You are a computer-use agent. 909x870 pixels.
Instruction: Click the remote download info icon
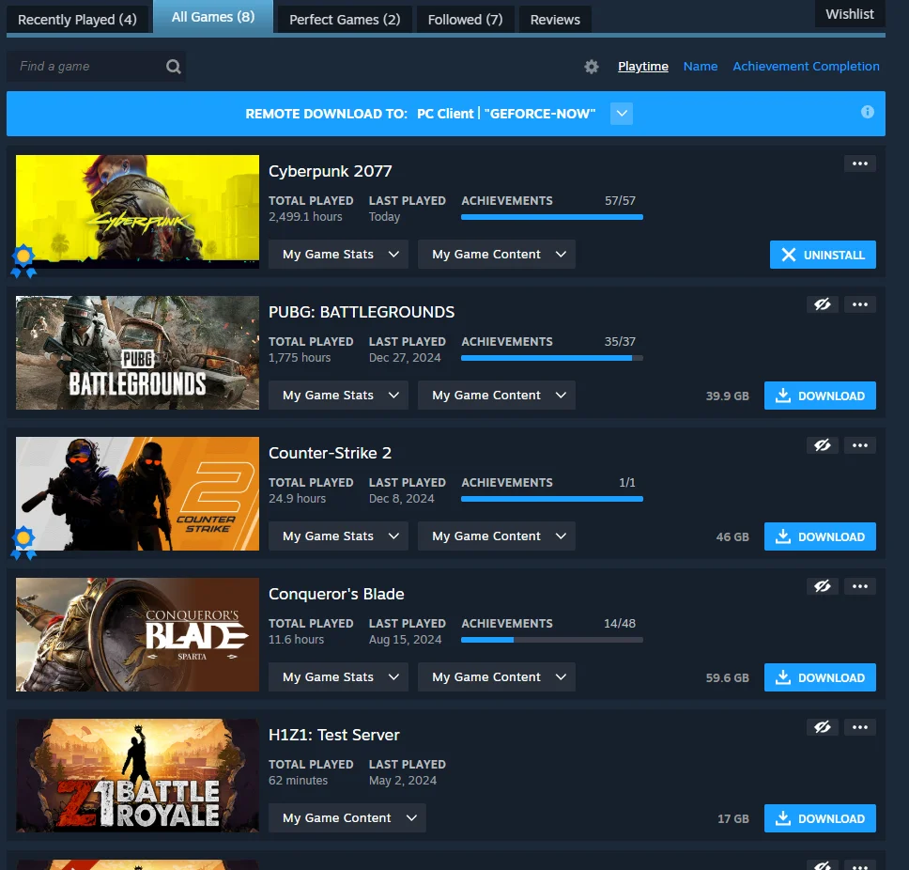[x=868, y=112]
